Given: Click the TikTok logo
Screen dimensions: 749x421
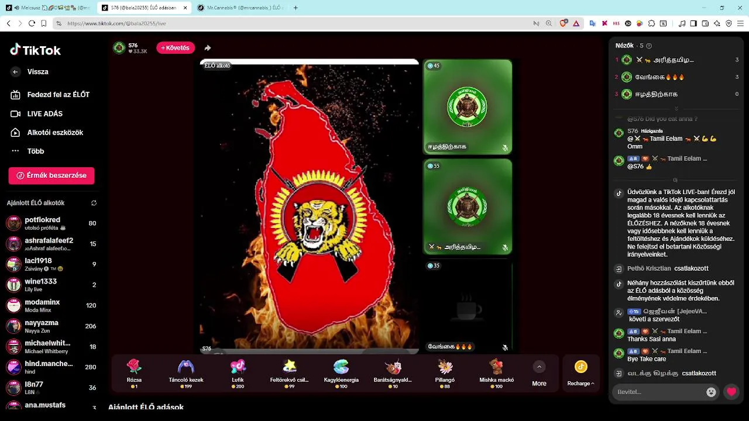Looking at the screenshot, I should 35,50.
